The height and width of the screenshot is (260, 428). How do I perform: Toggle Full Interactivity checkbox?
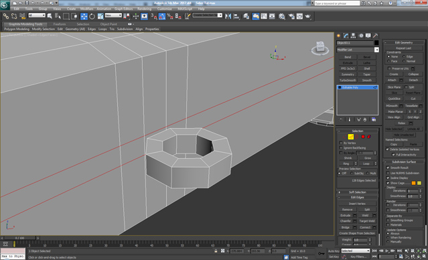coord(393,155)
